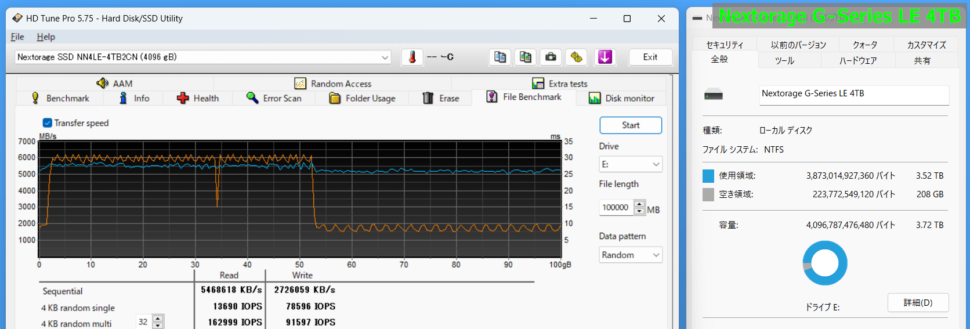970x329 pixels.
Task: Open the ハードウェア tab
Action: [x=857, y=60]
